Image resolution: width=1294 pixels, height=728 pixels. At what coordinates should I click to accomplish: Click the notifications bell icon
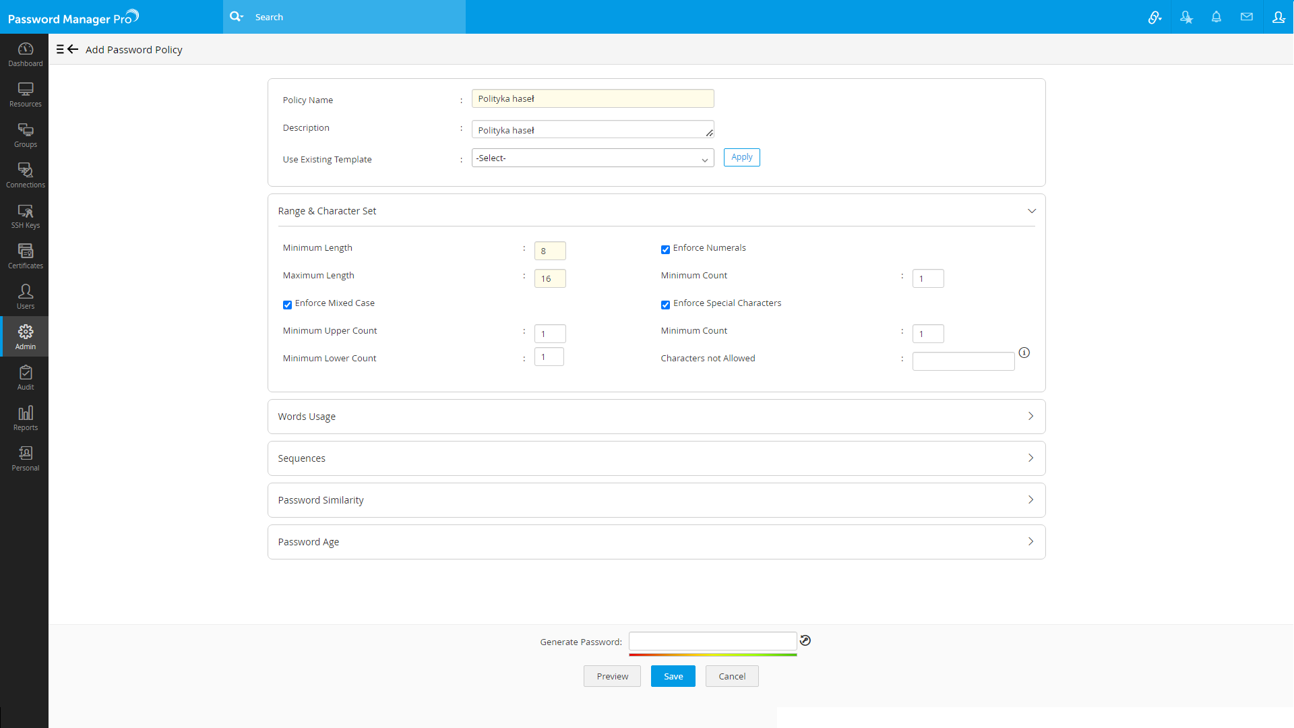pyautogui.click(x=1216, y=17)
